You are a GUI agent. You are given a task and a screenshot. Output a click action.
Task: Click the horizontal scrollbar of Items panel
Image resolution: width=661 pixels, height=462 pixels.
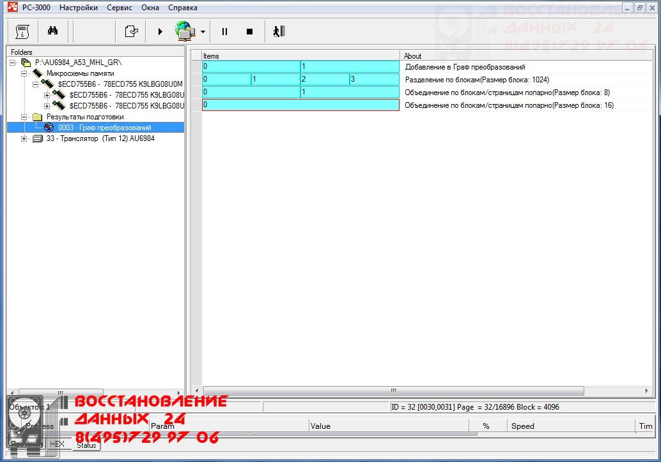pyautogui.click(x=393, y=391)
